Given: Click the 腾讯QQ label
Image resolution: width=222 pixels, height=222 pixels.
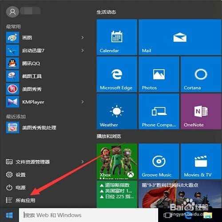Looking at the screenshot, I should 31,63.
